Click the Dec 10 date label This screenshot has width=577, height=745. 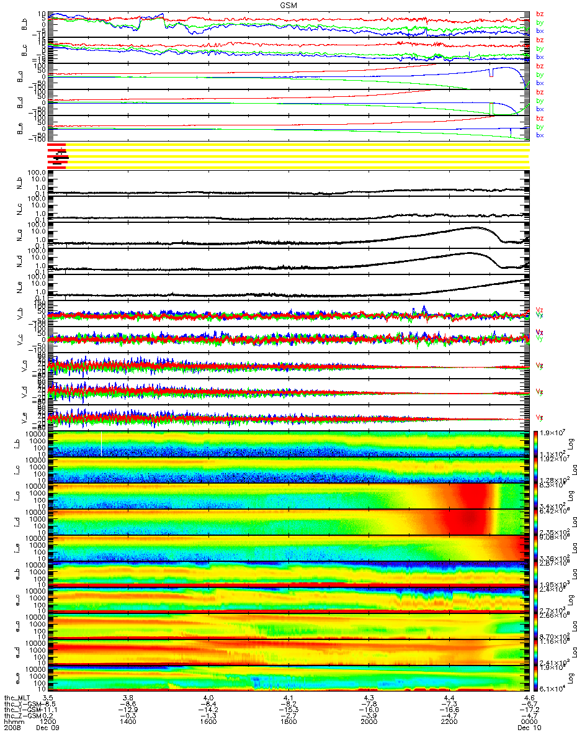click(x=529, y=726)
